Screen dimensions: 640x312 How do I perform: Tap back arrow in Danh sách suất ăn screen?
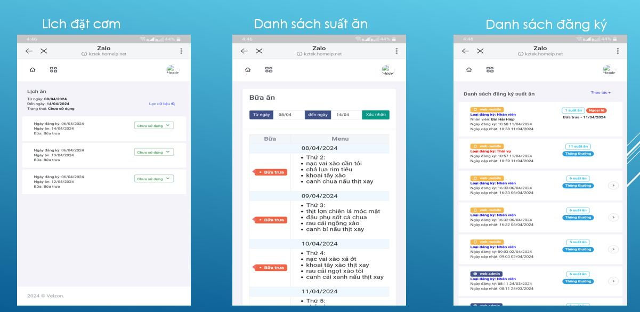[x=244, y=51]
